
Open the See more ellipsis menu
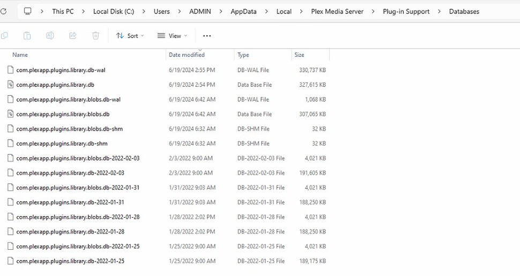(207, 36)
